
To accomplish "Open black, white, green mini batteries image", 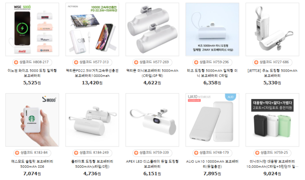I will tap(272, 120).
